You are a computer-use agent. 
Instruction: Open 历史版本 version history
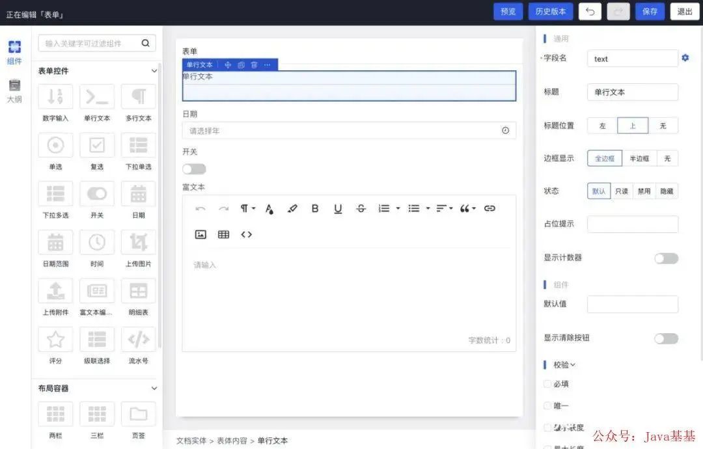pos(551,12)
